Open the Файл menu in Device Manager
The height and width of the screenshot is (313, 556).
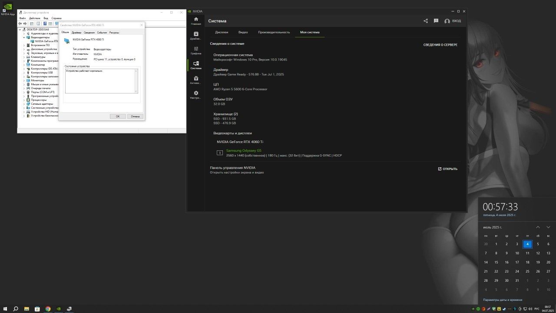coord(23,18)
